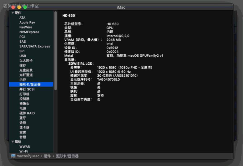
Task: Open SATA/SATA Express information
Action: tap(35, 46)
